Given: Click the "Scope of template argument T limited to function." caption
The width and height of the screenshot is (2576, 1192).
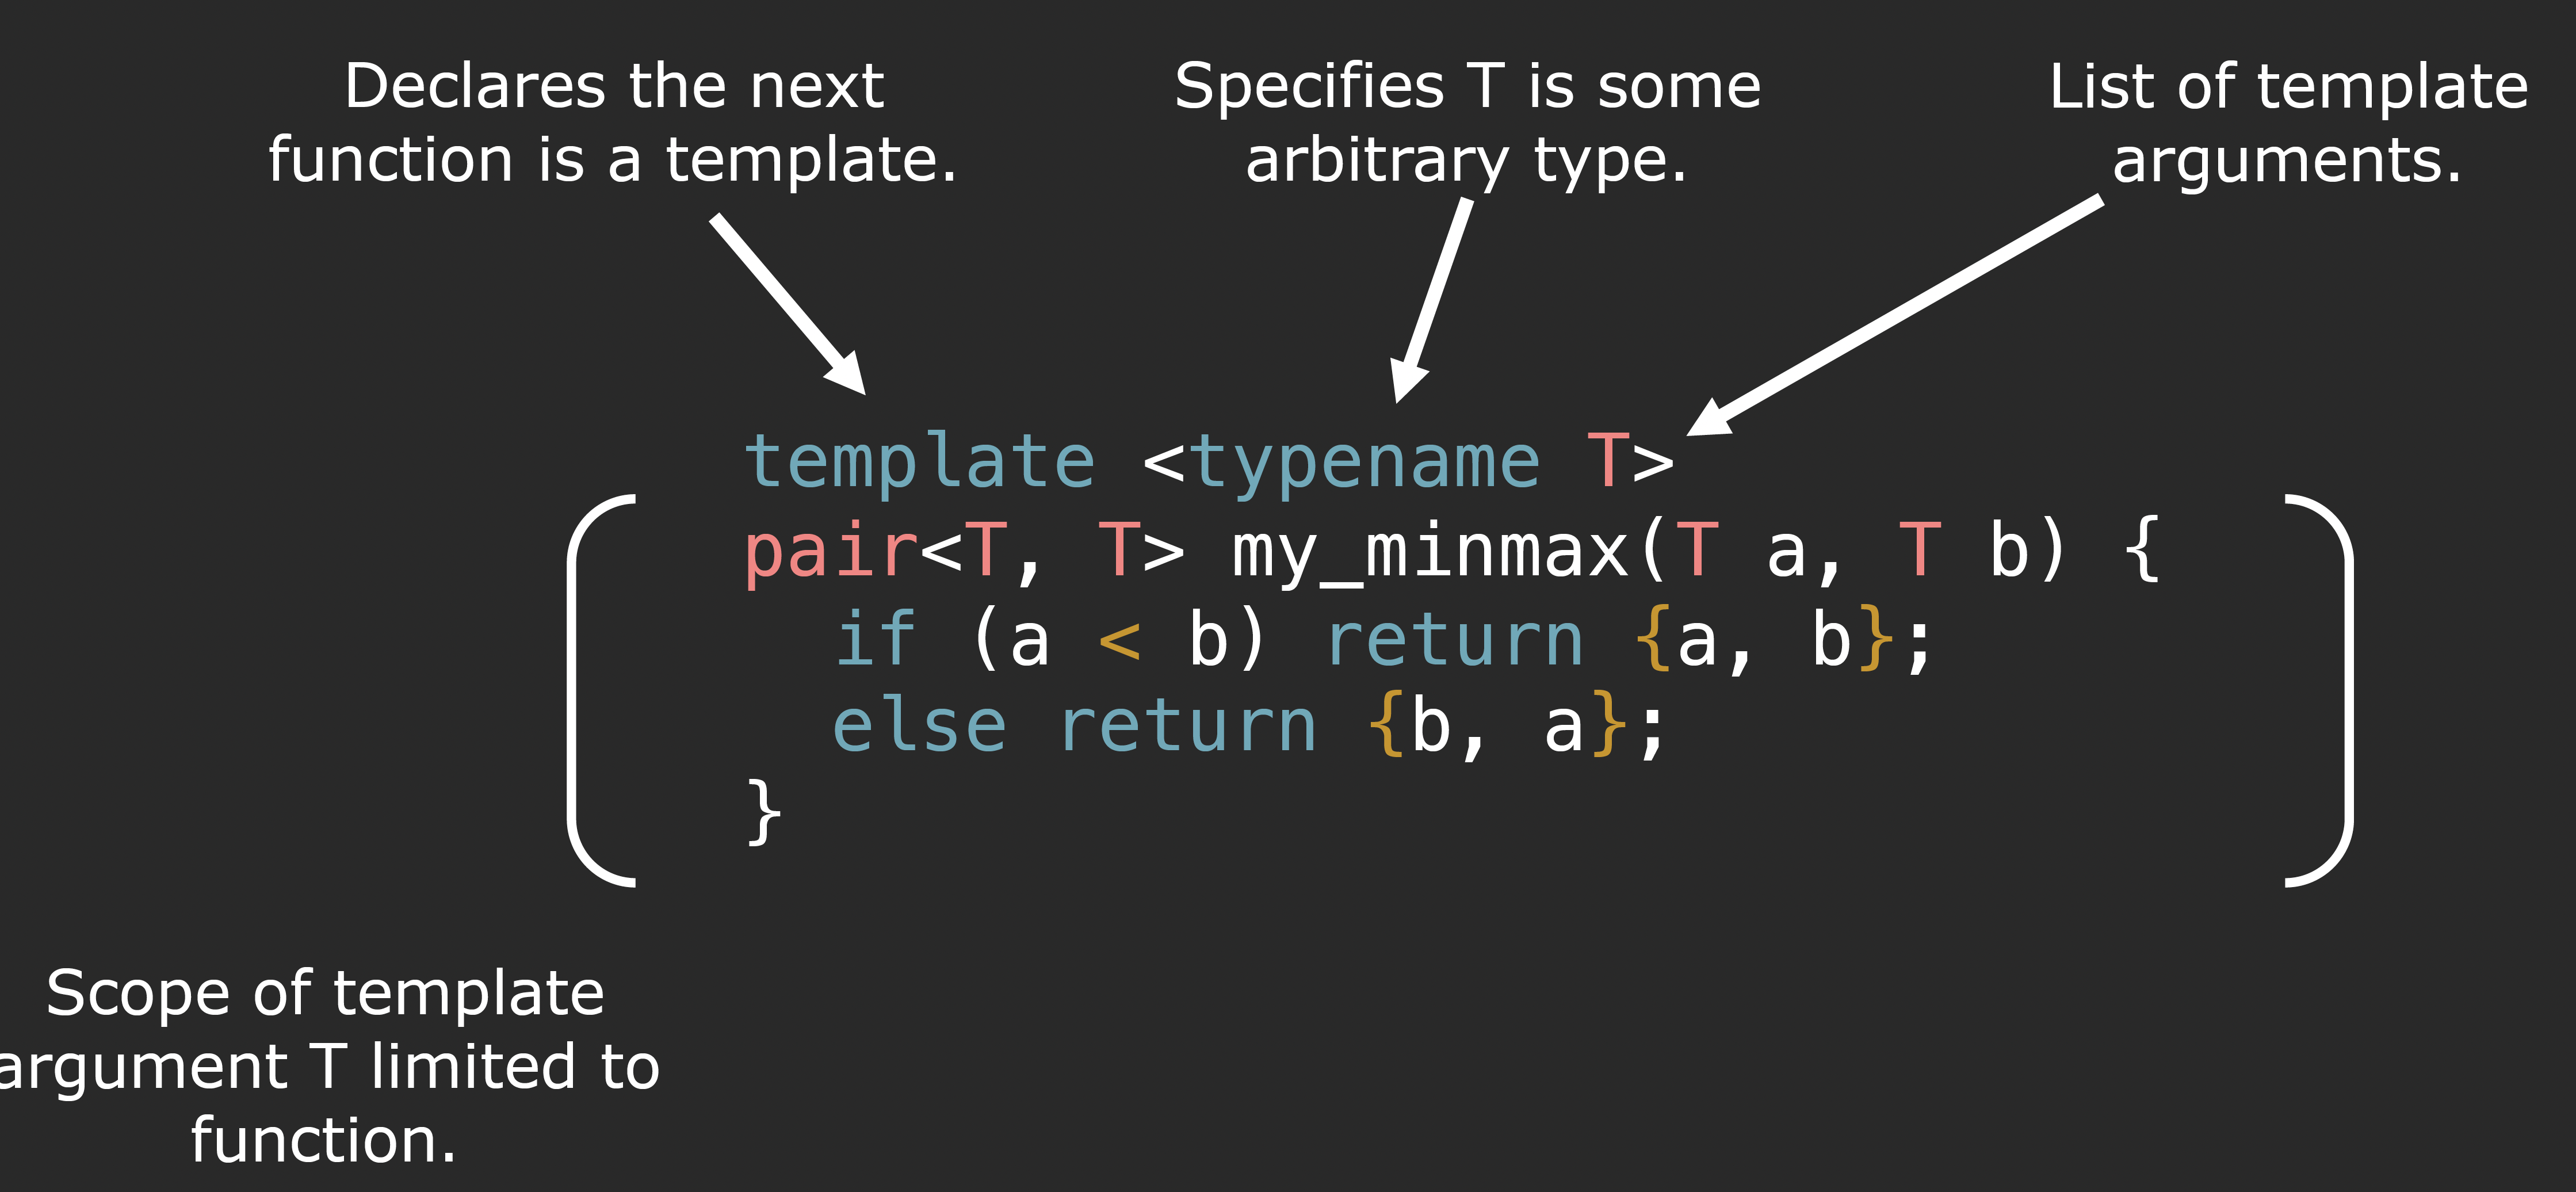Looking at the screenshot, I should (325, 1066).
